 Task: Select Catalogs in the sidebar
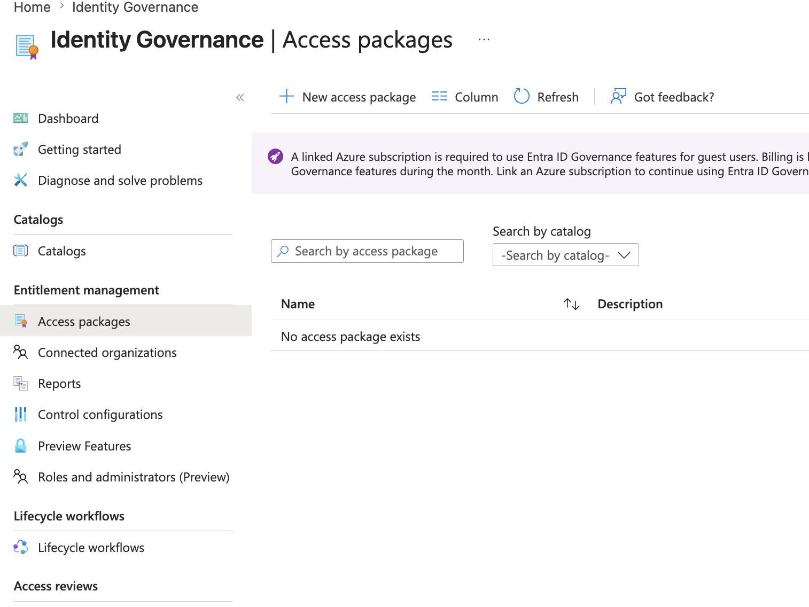[126, 251]
